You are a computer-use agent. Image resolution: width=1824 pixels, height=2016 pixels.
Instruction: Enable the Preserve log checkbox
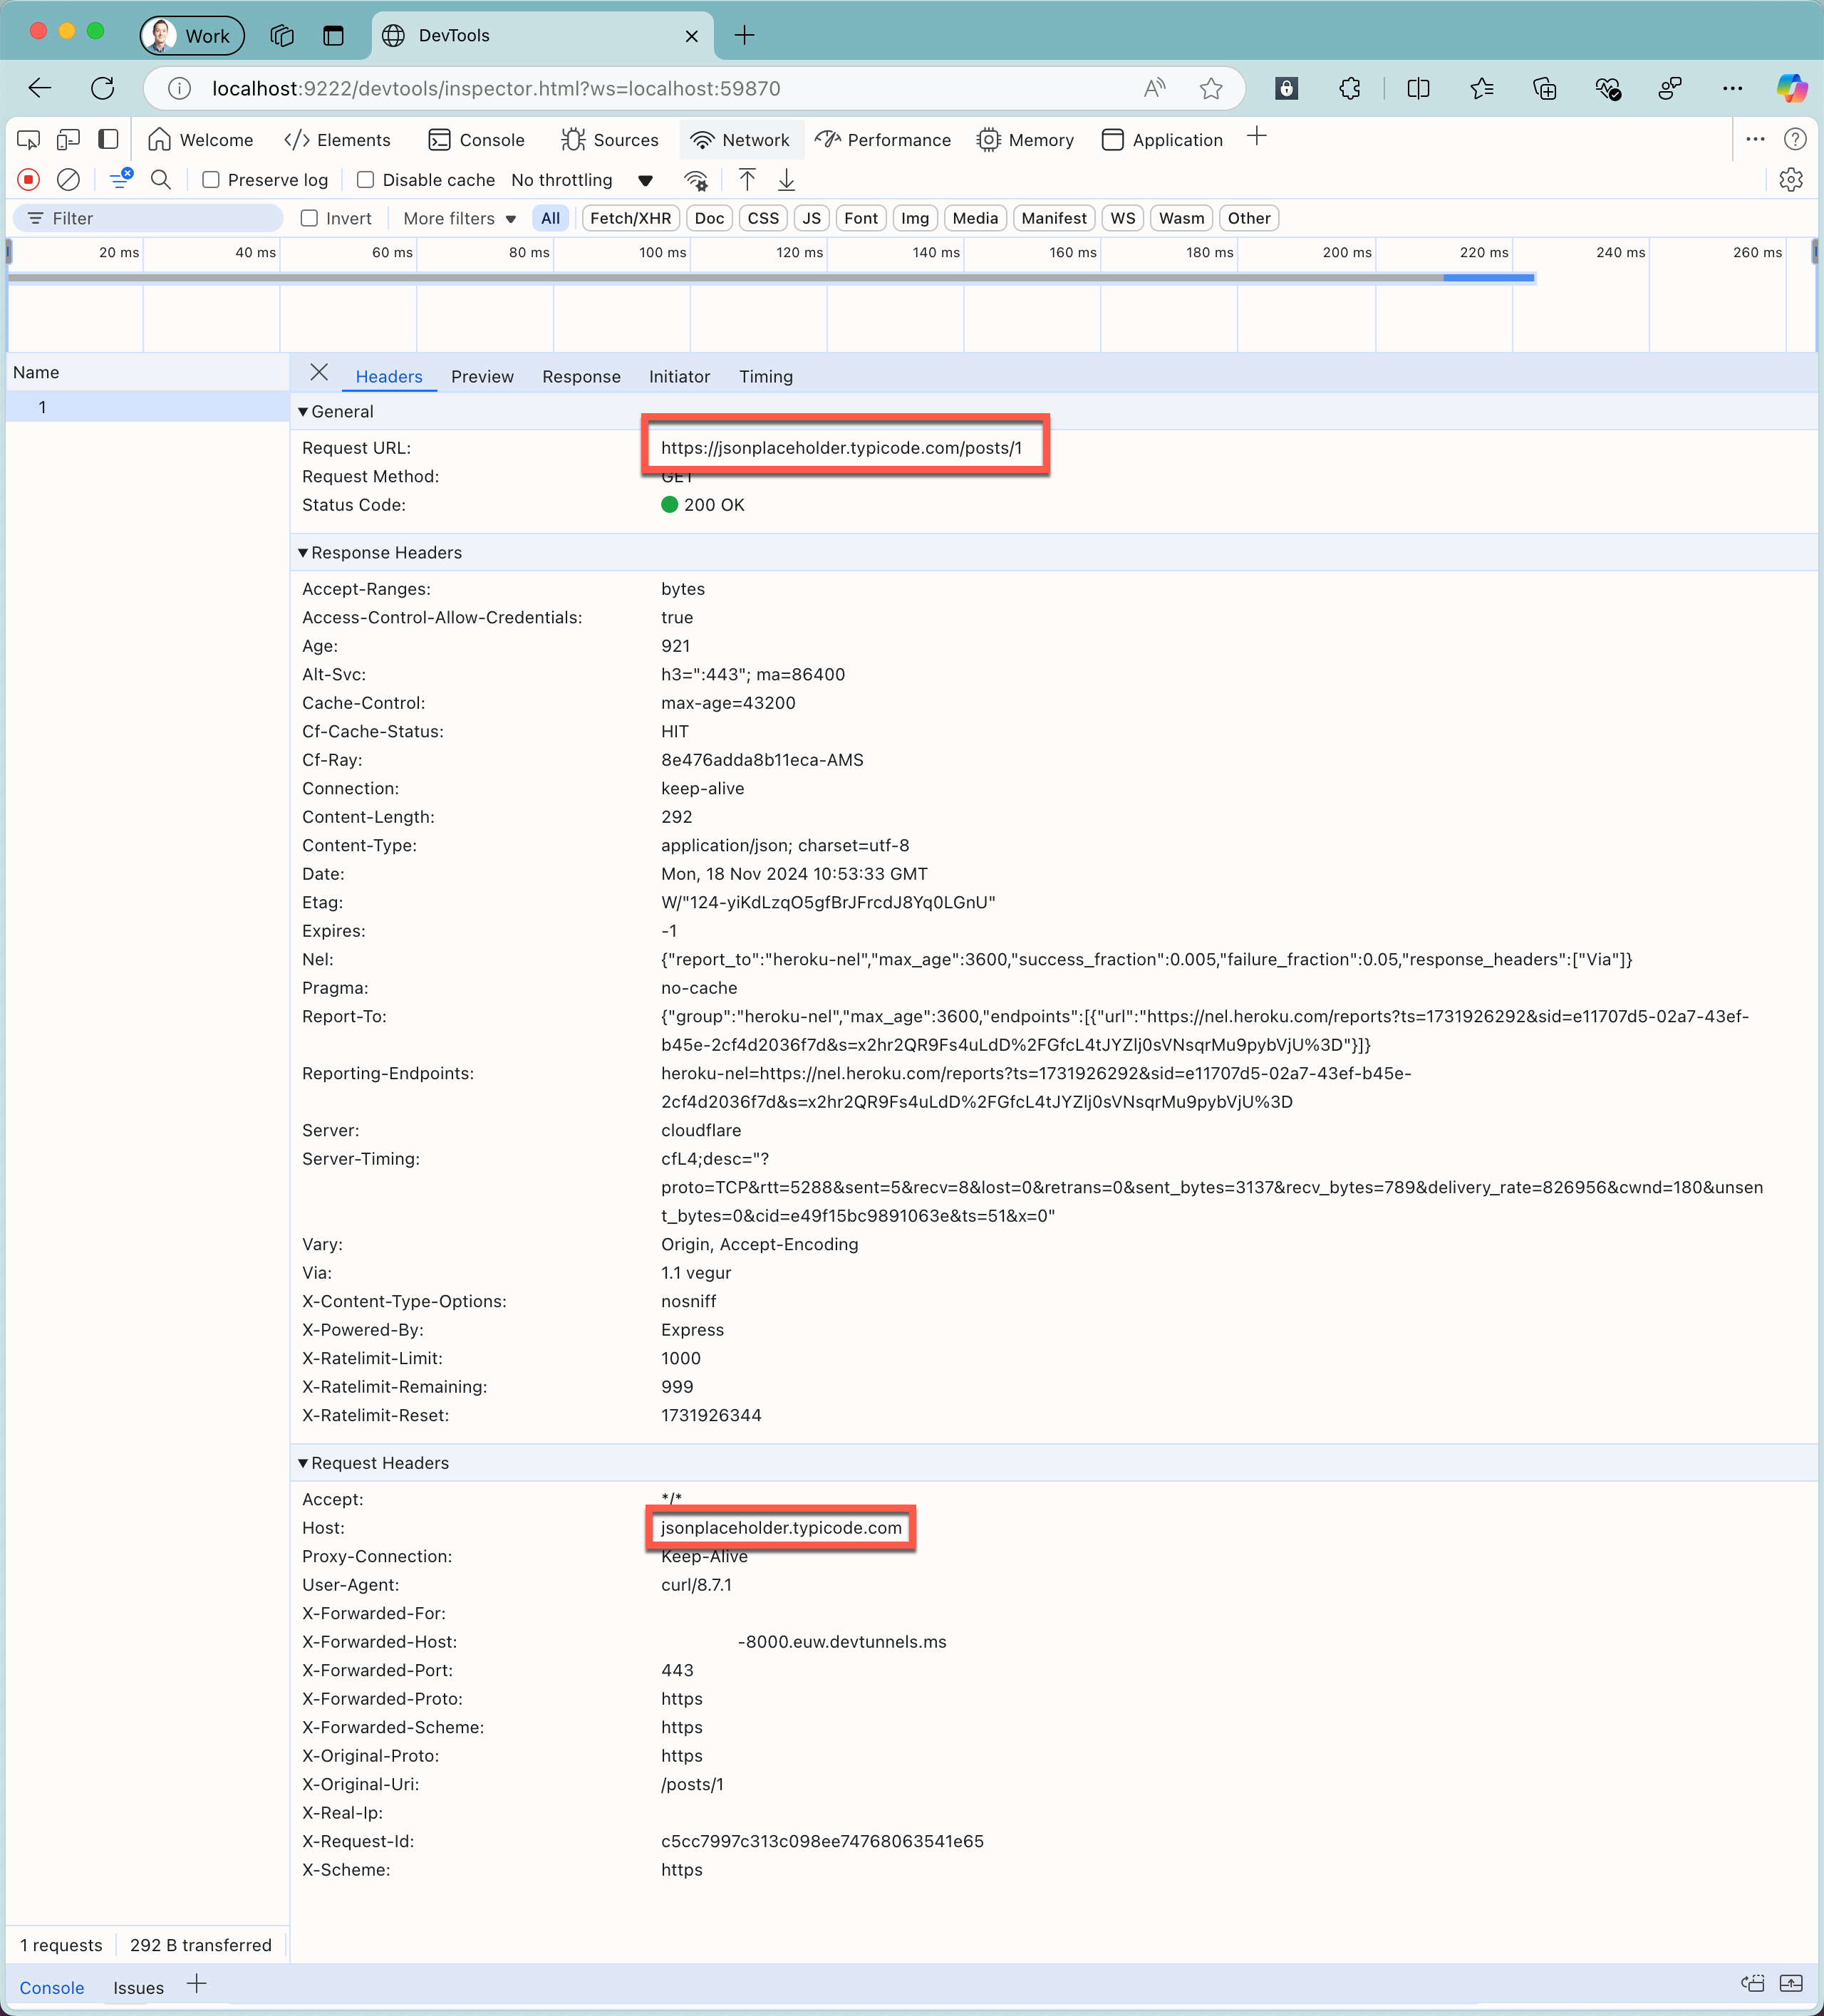pos(211,180)
